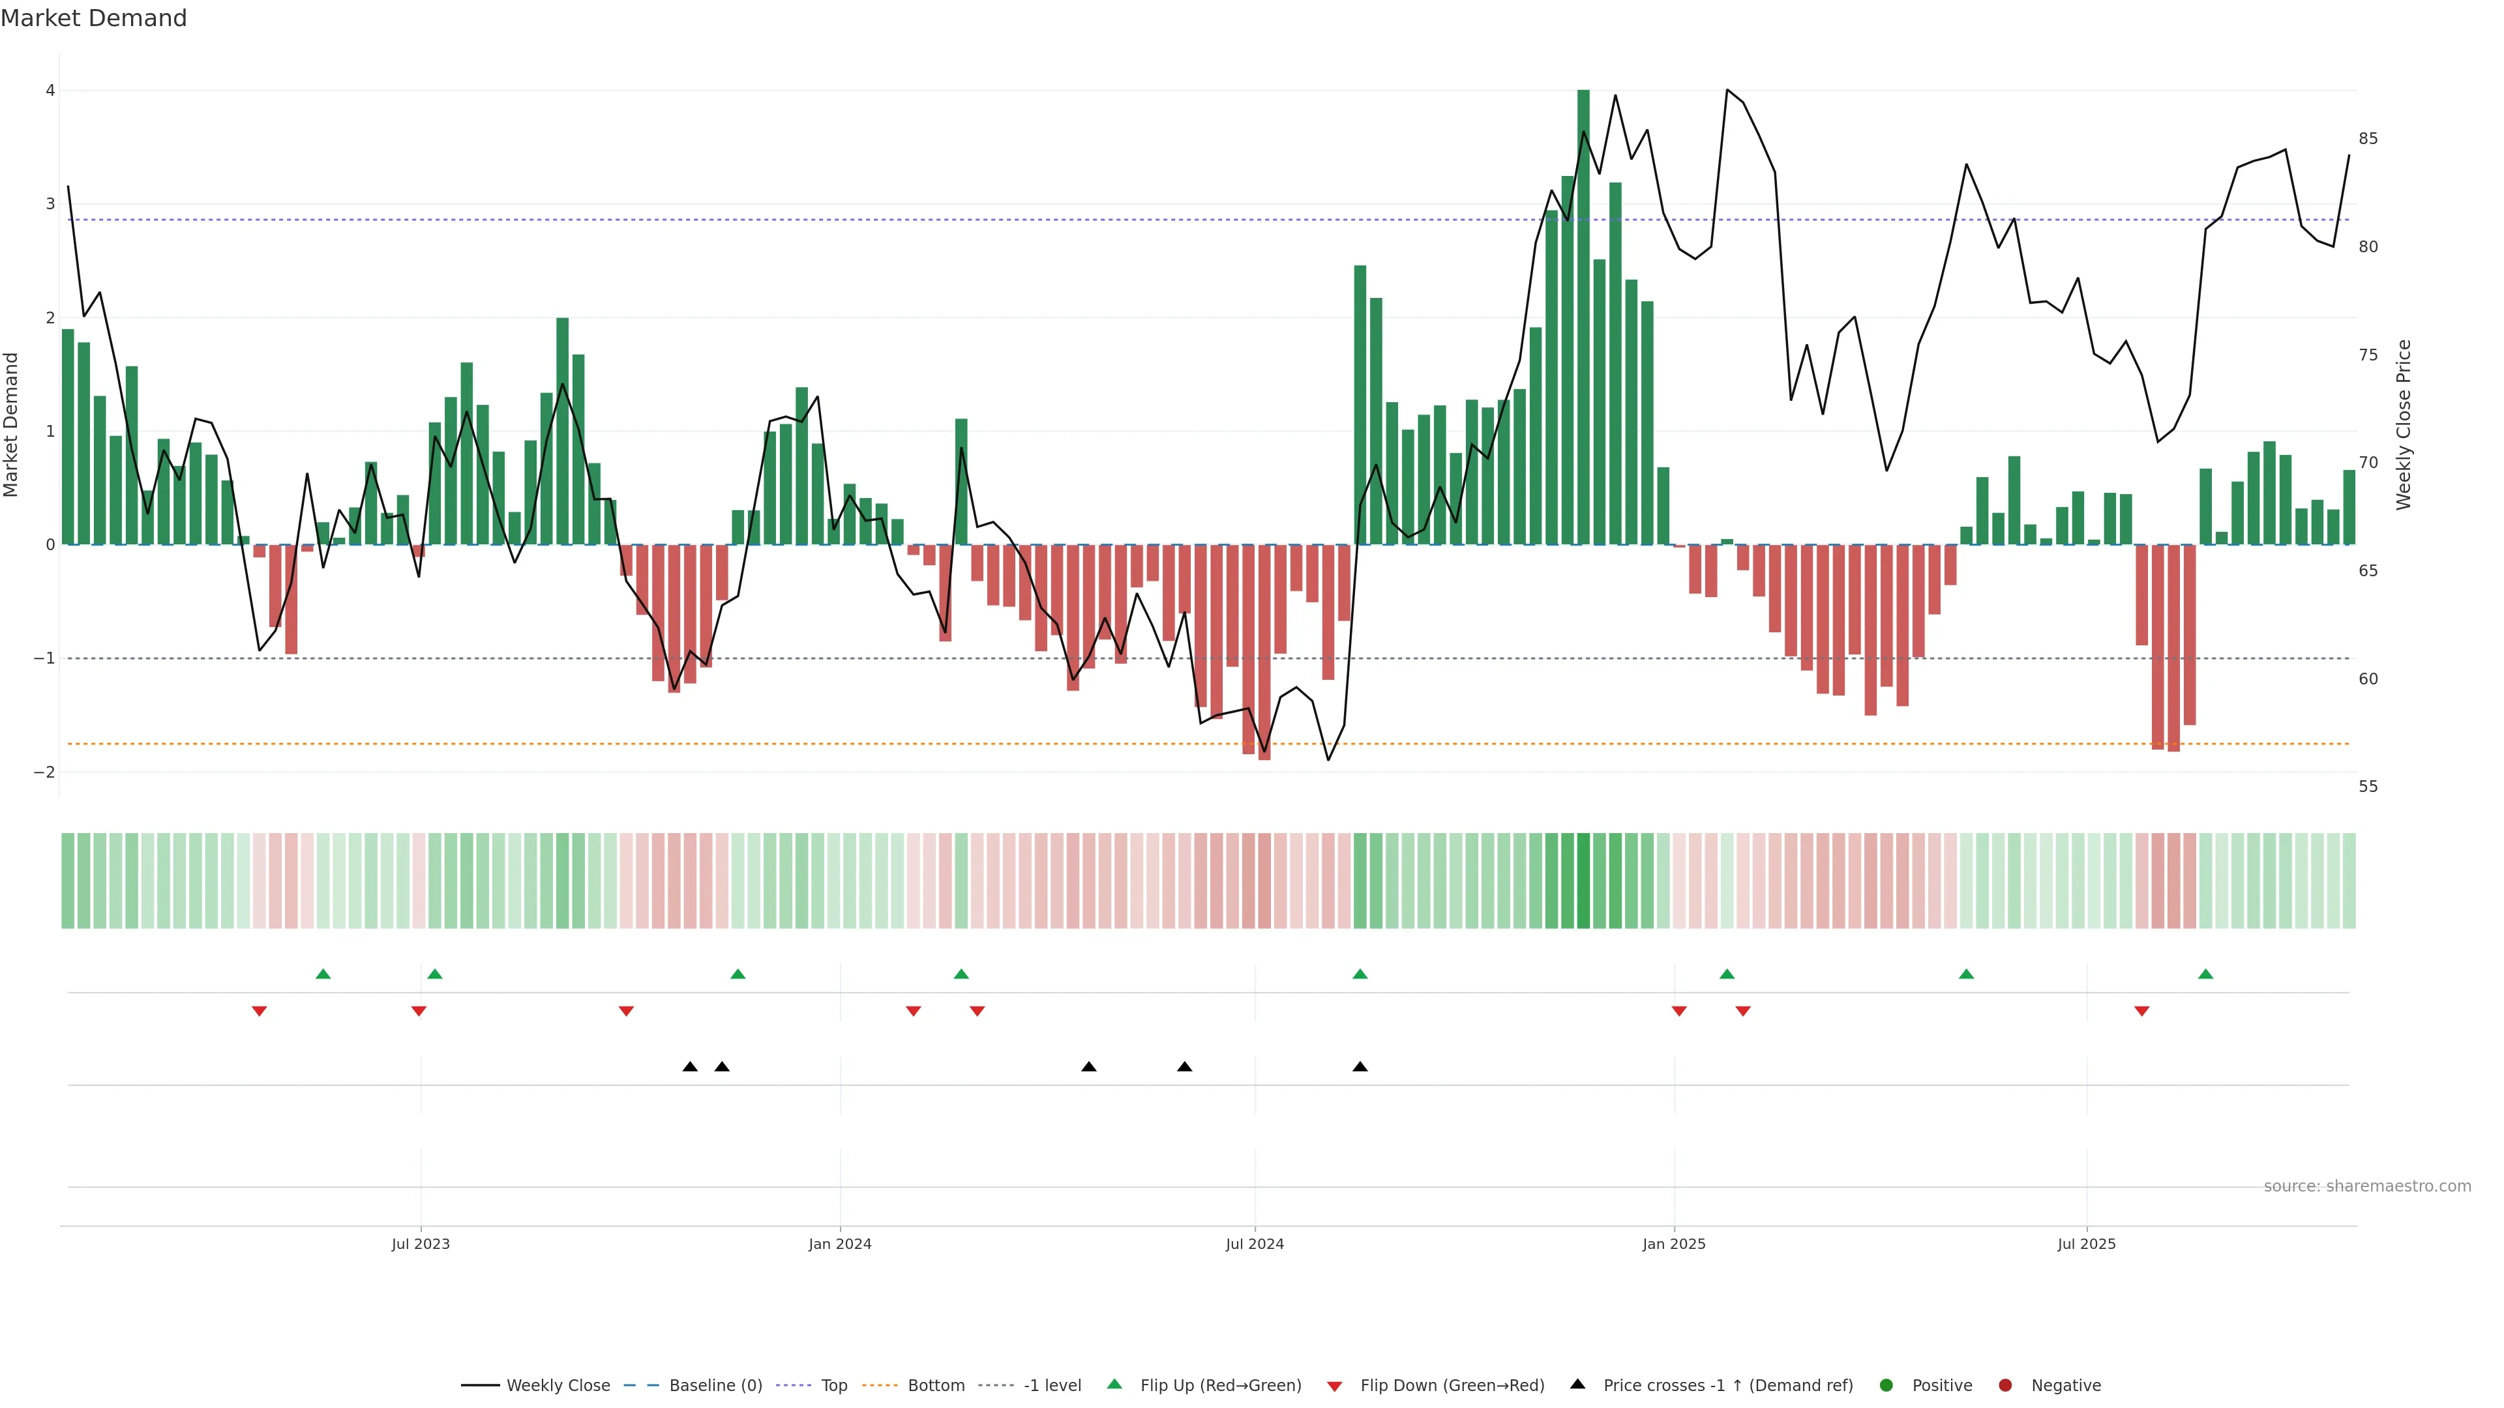Click the green Positive legend dot

point(1886,1385)
